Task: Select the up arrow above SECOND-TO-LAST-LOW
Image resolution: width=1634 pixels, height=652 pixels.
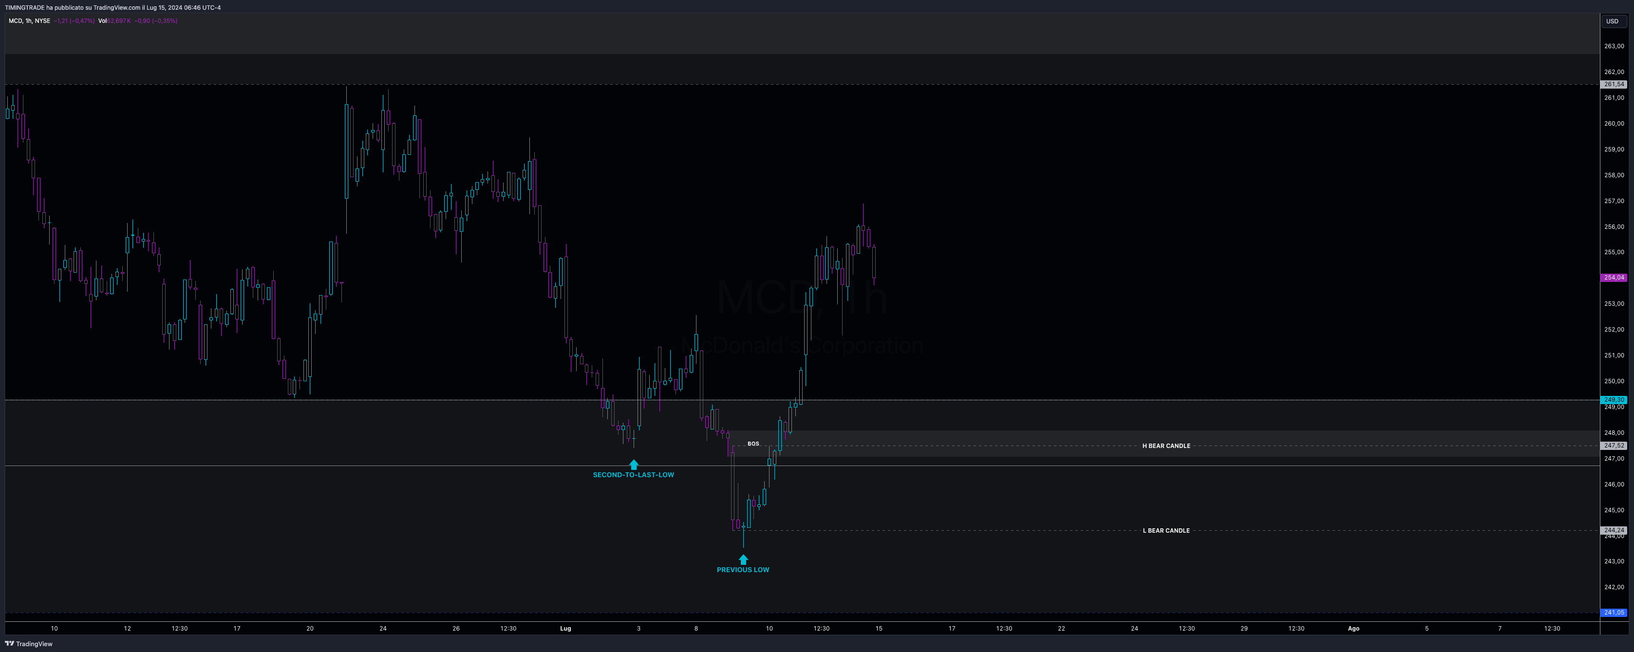Action: [633, 464]
